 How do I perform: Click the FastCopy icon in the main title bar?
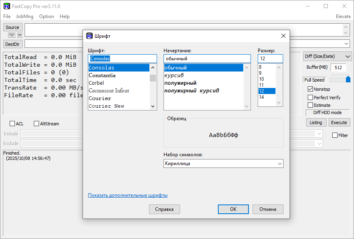coord(6,6)
